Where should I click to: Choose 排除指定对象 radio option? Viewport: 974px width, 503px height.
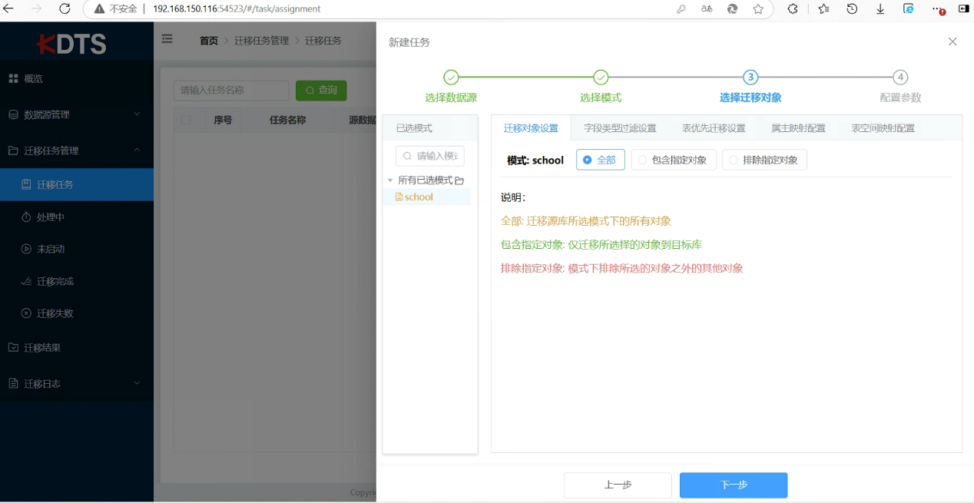[764, 160]
